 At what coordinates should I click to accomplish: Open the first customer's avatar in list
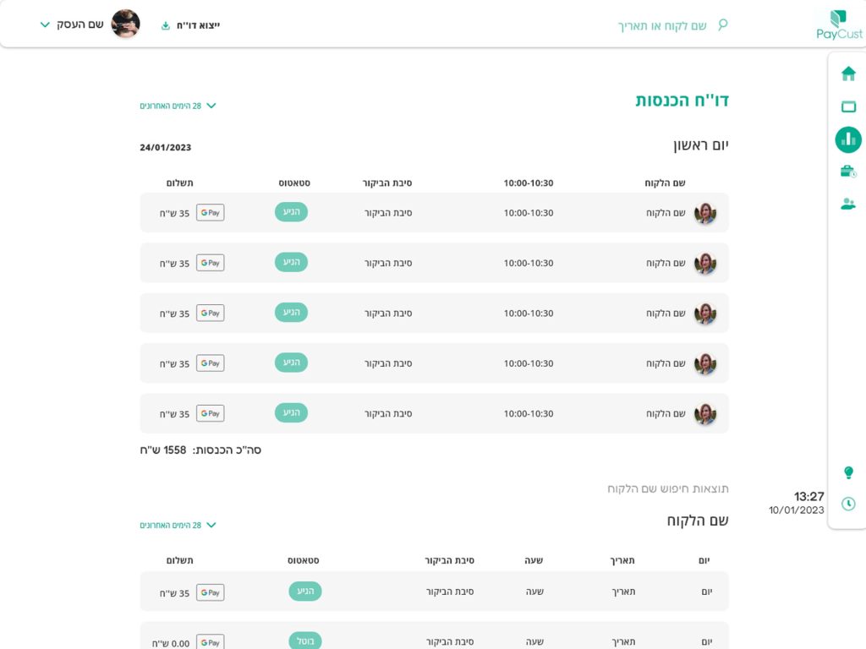pyautogui.click(x=705, y=213)
